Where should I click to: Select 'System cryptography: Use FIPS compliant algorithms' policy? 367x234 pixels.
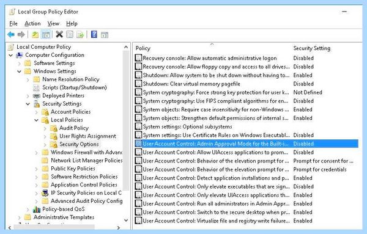247,101
